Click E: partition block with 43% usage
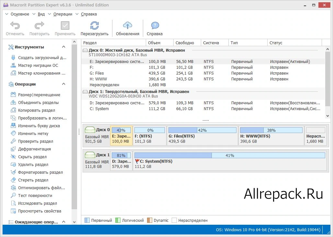 pos(121,136)
